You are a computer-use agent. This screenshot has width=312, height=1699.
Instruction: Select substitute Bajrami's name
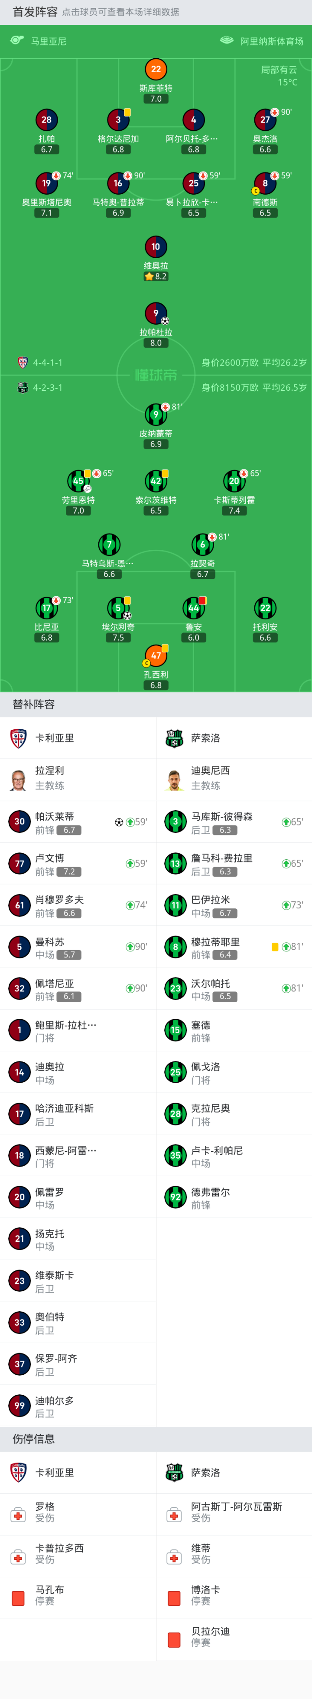click(211, 900)
